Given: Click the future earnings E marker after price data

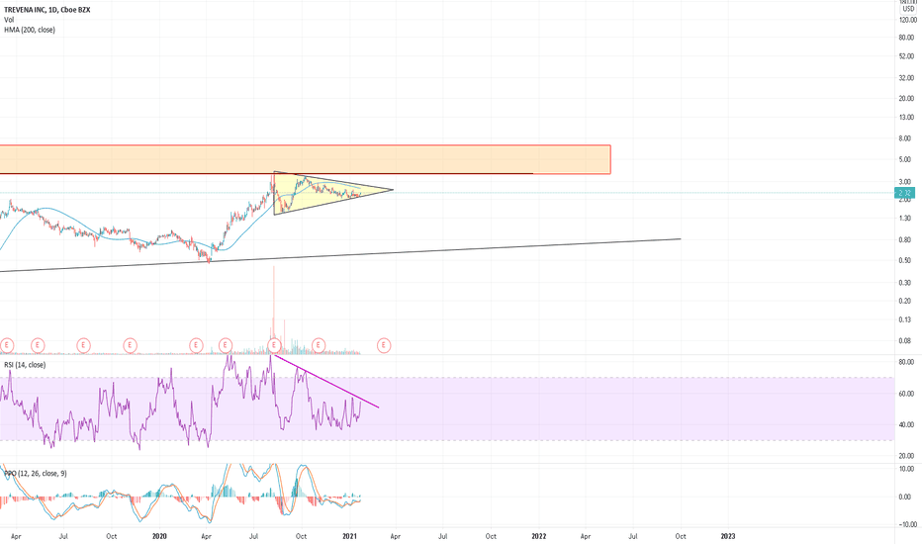Looking at the screenshot, I should [x=384, y=345].
